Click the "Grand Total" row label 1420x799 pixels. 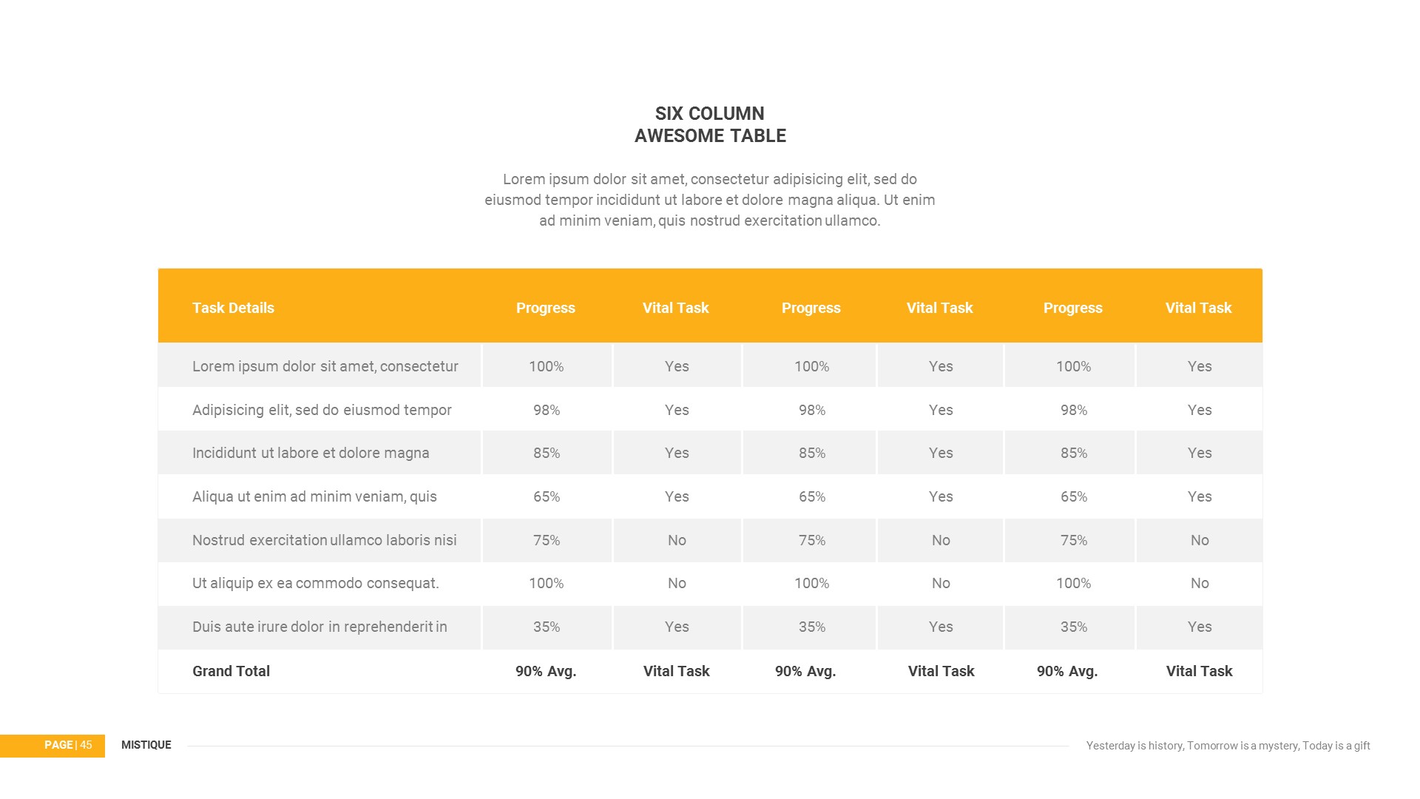(231, 671)
